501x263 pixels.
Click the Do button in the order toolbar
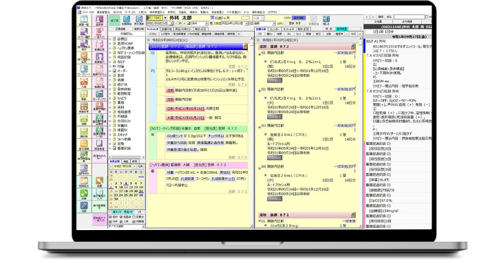(x=289, y=34)
